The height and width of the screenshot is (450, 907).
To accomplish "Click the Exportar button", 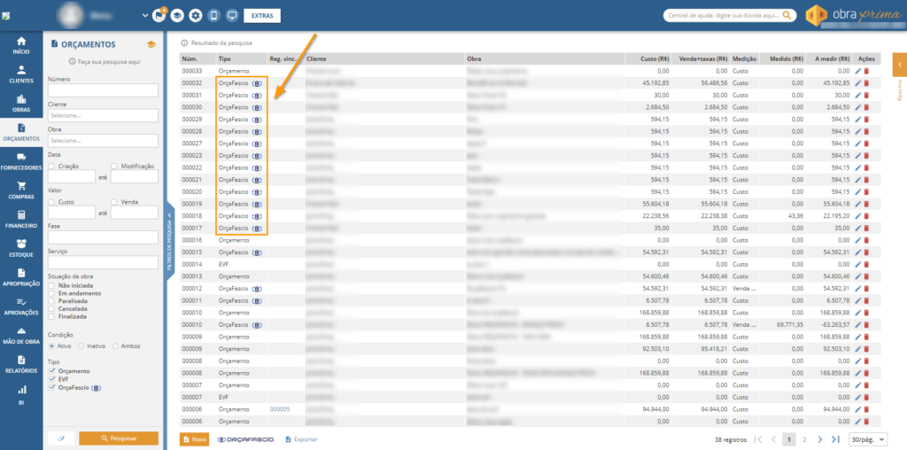I will click(x=301, y=439).
